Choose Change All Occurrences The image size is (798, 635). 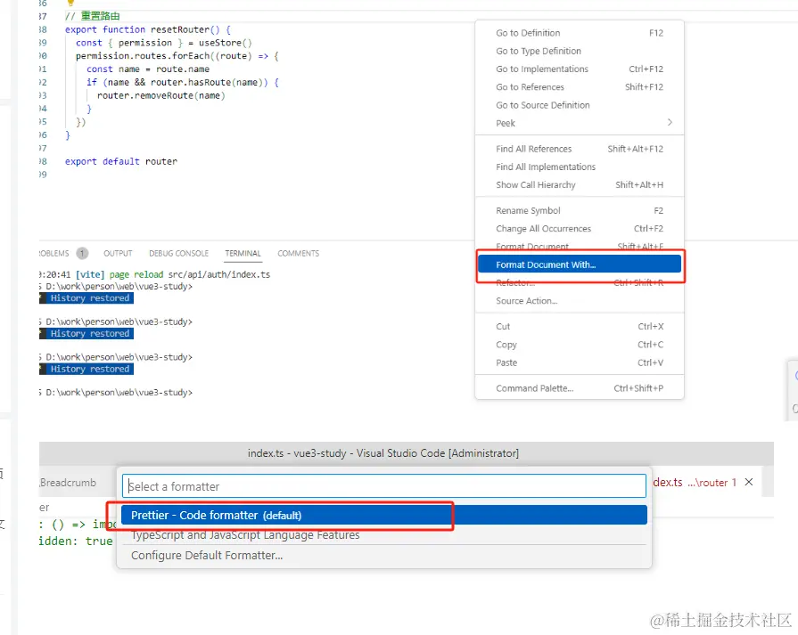click(x=580, y=229)
